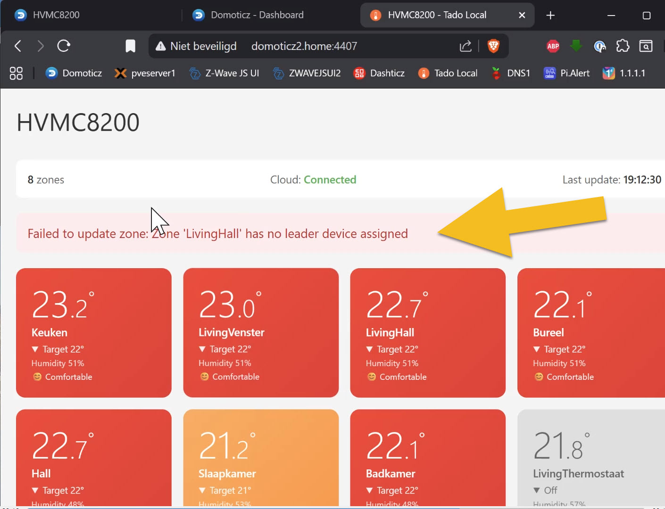Click the Brave Shields lion icon
This screenshot has height=509, width=665.
coord(493,46)
